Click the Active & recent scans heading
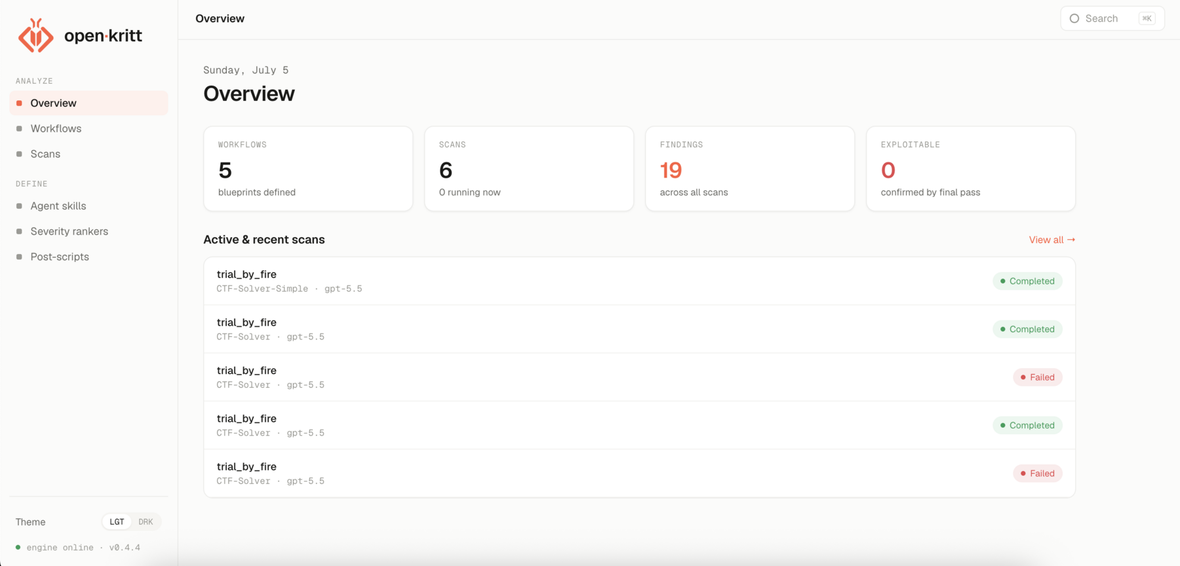The height and width of the screenshot is (566, 1180). pyautogui.click(x=264, y=240)
